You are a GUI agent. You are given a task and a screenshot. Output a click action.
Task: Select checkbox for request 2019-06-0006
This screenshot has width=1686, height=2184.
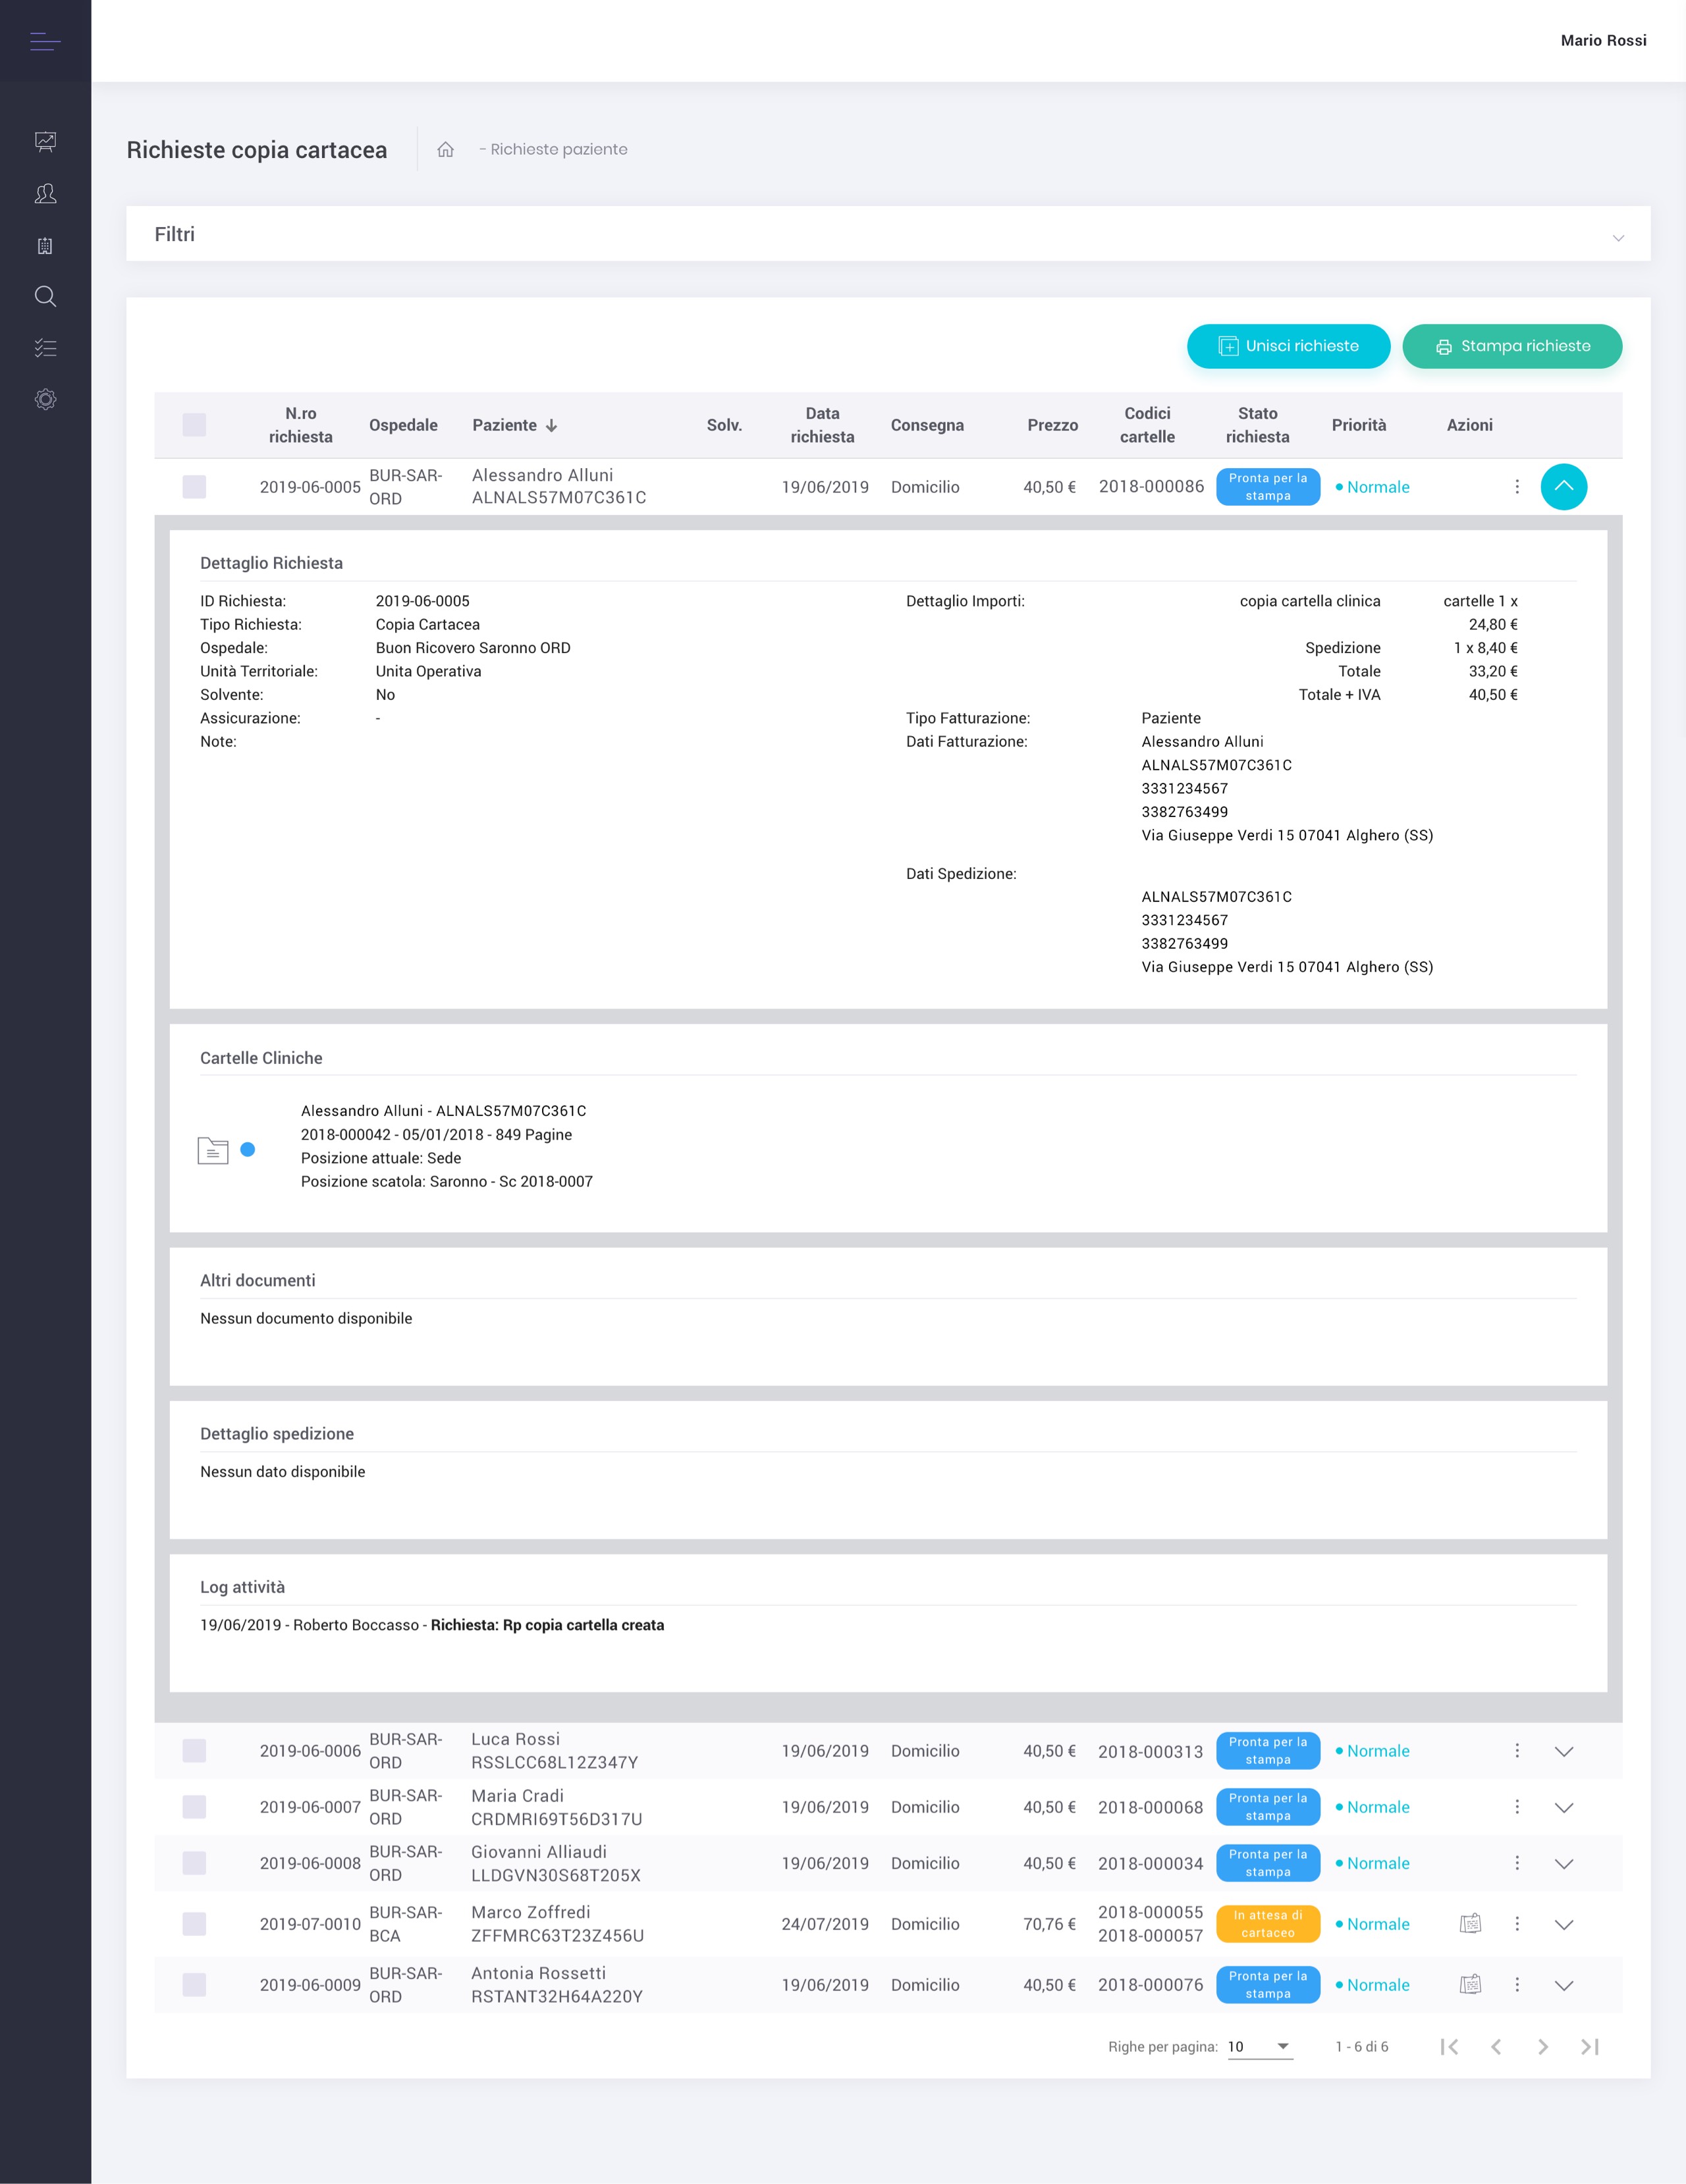click(195, 1751)
